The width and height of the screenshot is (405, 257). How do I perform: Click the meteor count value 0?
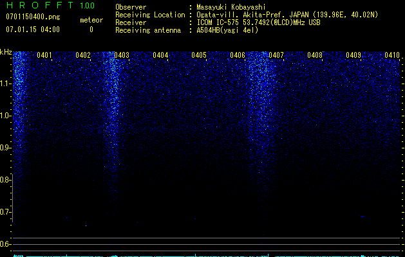click(x=91, y=30)
